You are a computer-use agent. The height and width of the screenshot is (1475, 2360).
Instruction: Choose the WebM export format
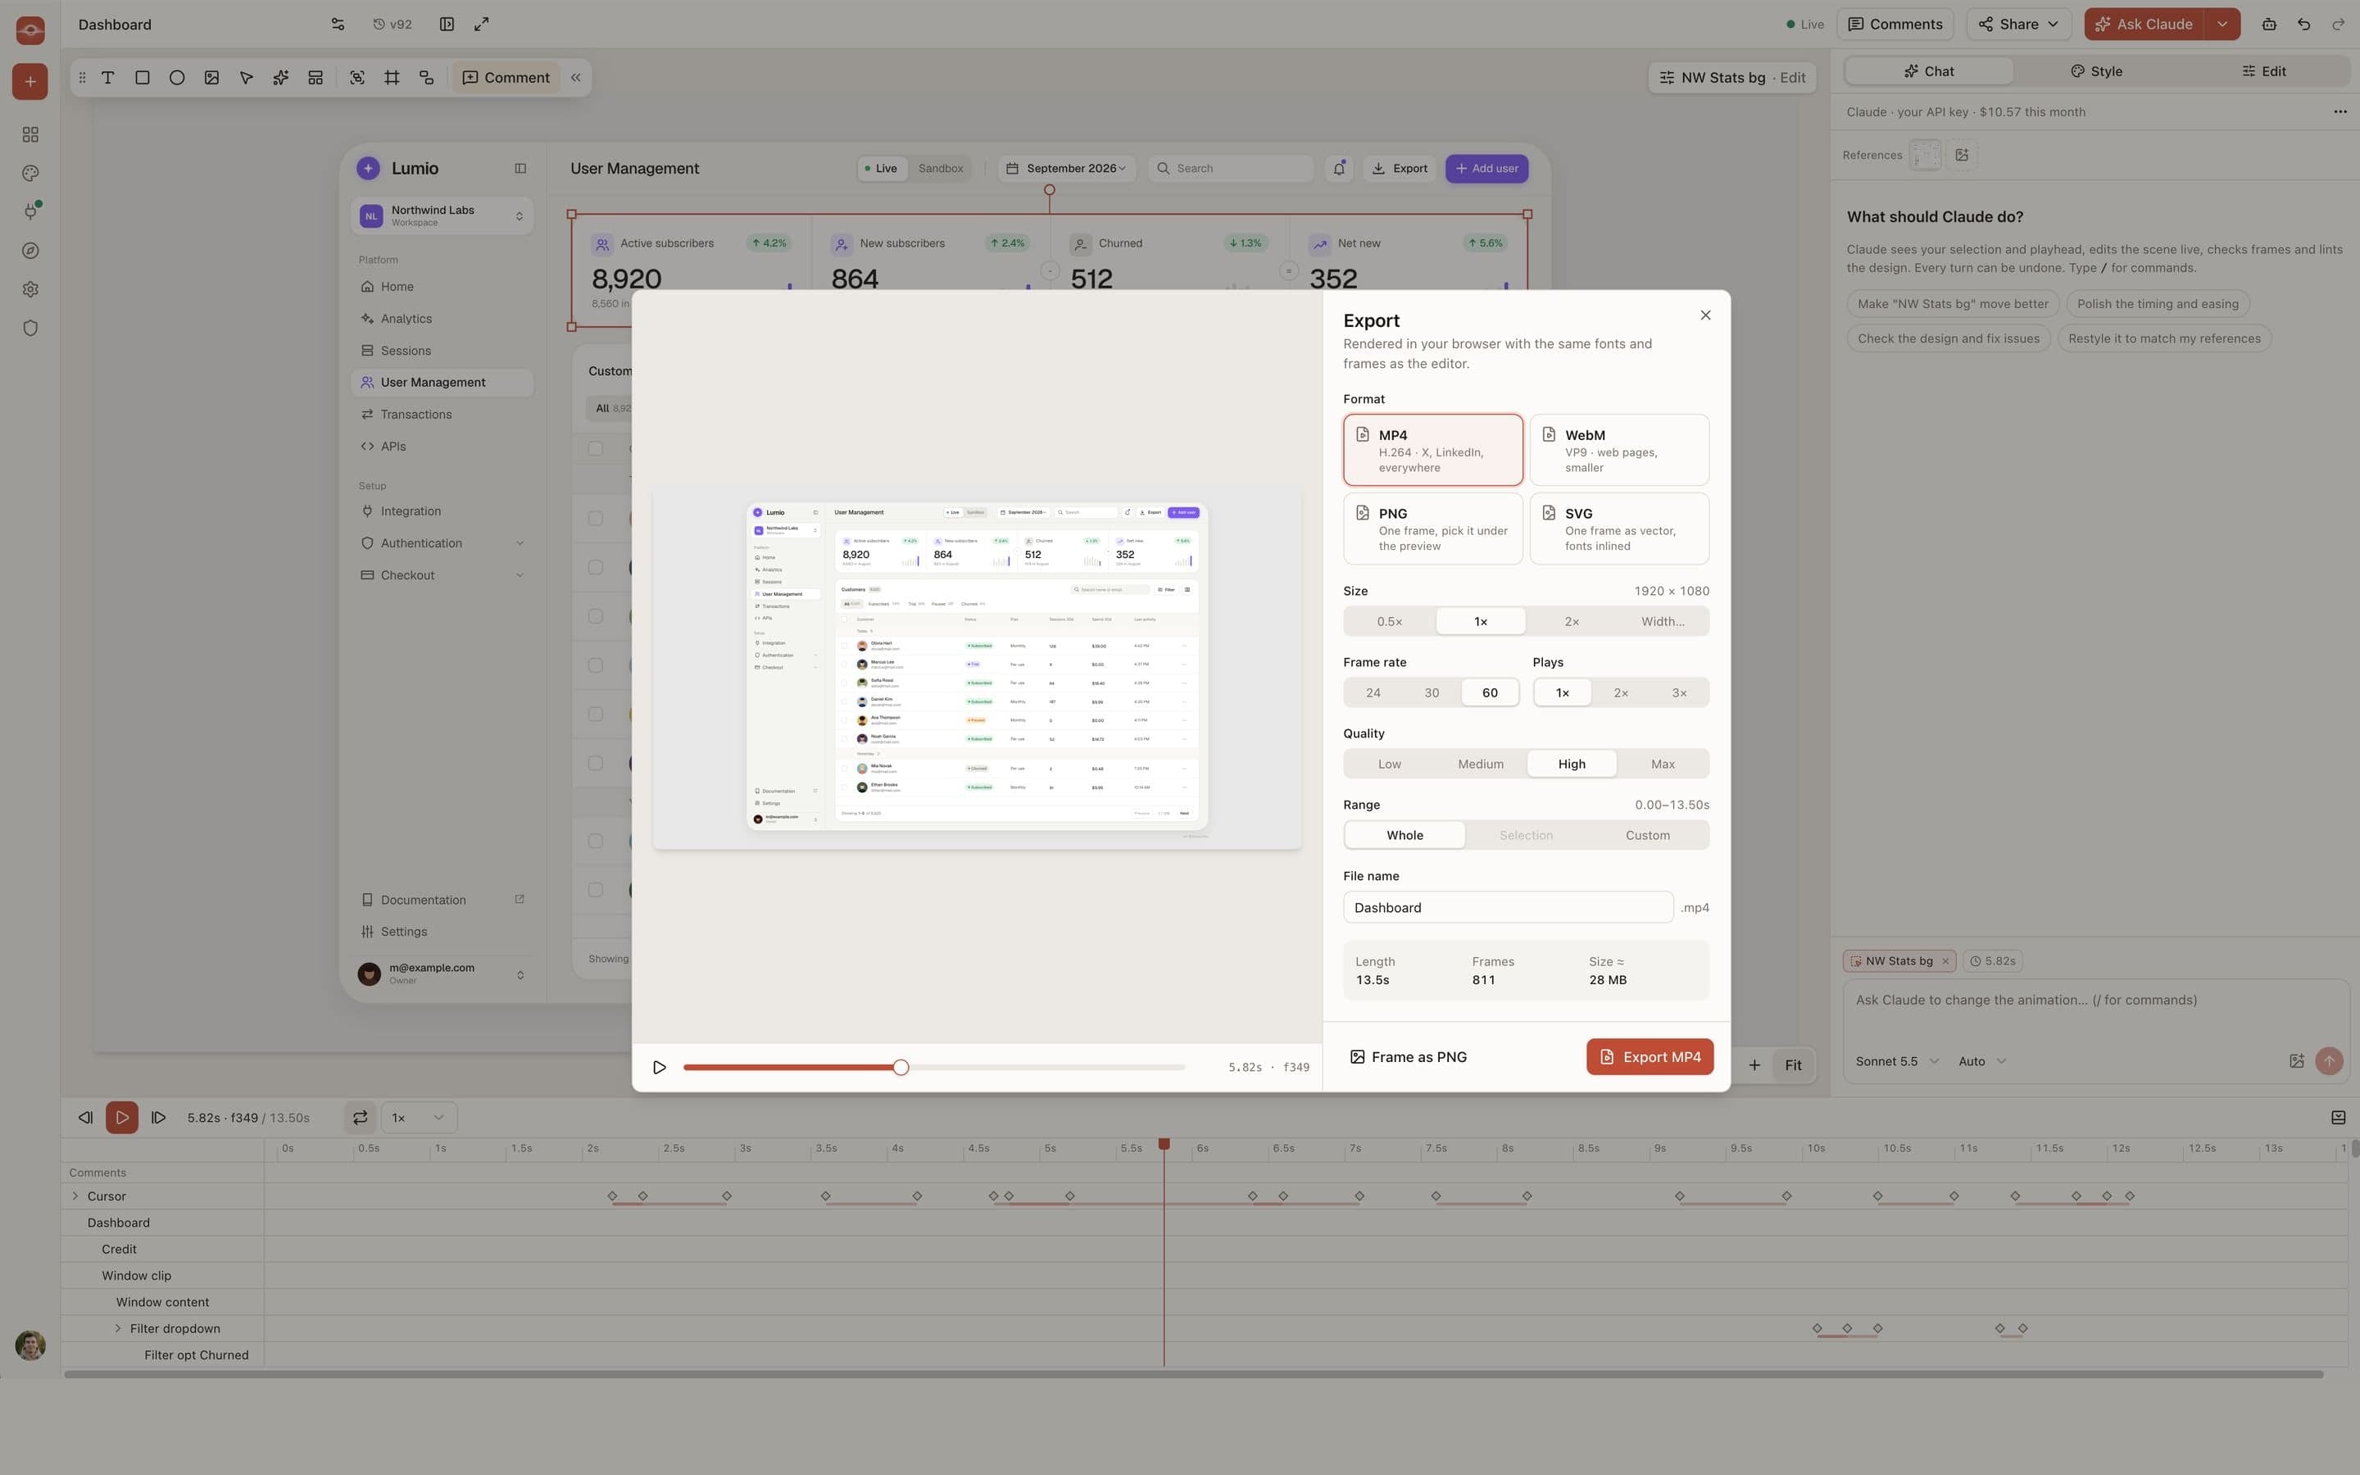(1619, 450)
